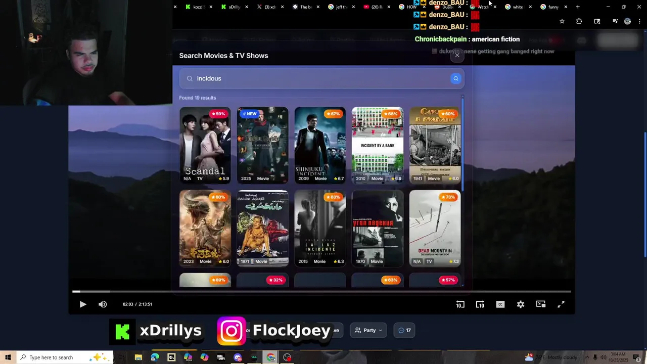The height and width of the screenshot is (364, 647).
Task: Open the Chrome profile avatar
Action: [x=627, y=21]
